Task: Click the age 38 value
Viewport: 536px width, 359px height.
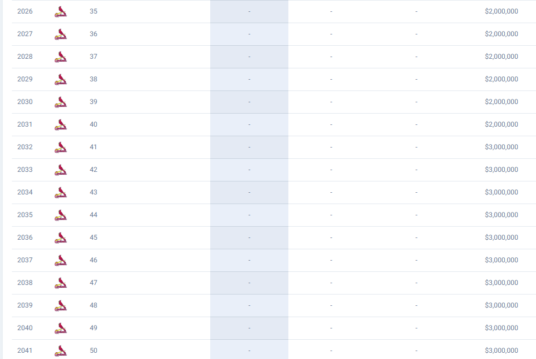Action: pos(93,79)
